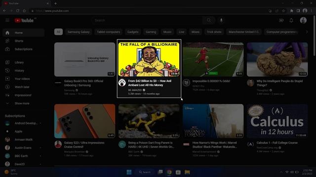Screen dimensions: 316x177
Task: Open Library in the sidebar
Action: pyautogui.click(x=24, y=62)
